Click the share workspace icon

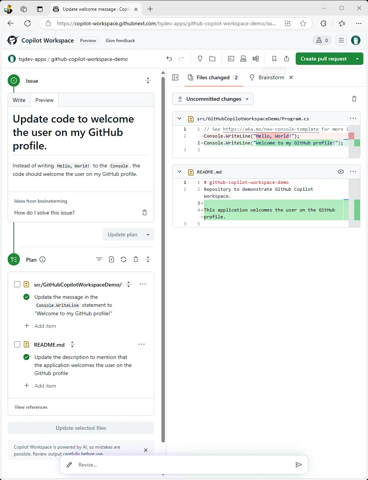[287, 59]
